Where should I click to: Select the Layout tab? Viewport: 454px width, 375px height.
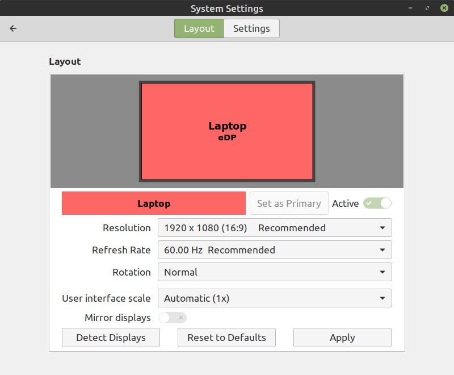(199, 28)
